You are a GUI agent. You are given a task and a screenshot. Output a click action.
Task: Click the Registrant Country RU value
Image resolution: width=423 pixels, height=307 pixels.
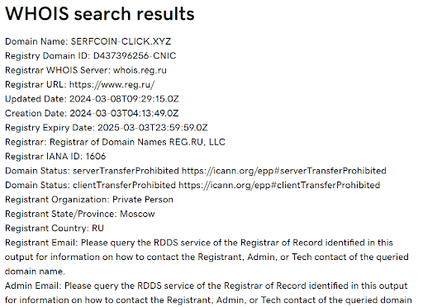[x=97, y=229]
